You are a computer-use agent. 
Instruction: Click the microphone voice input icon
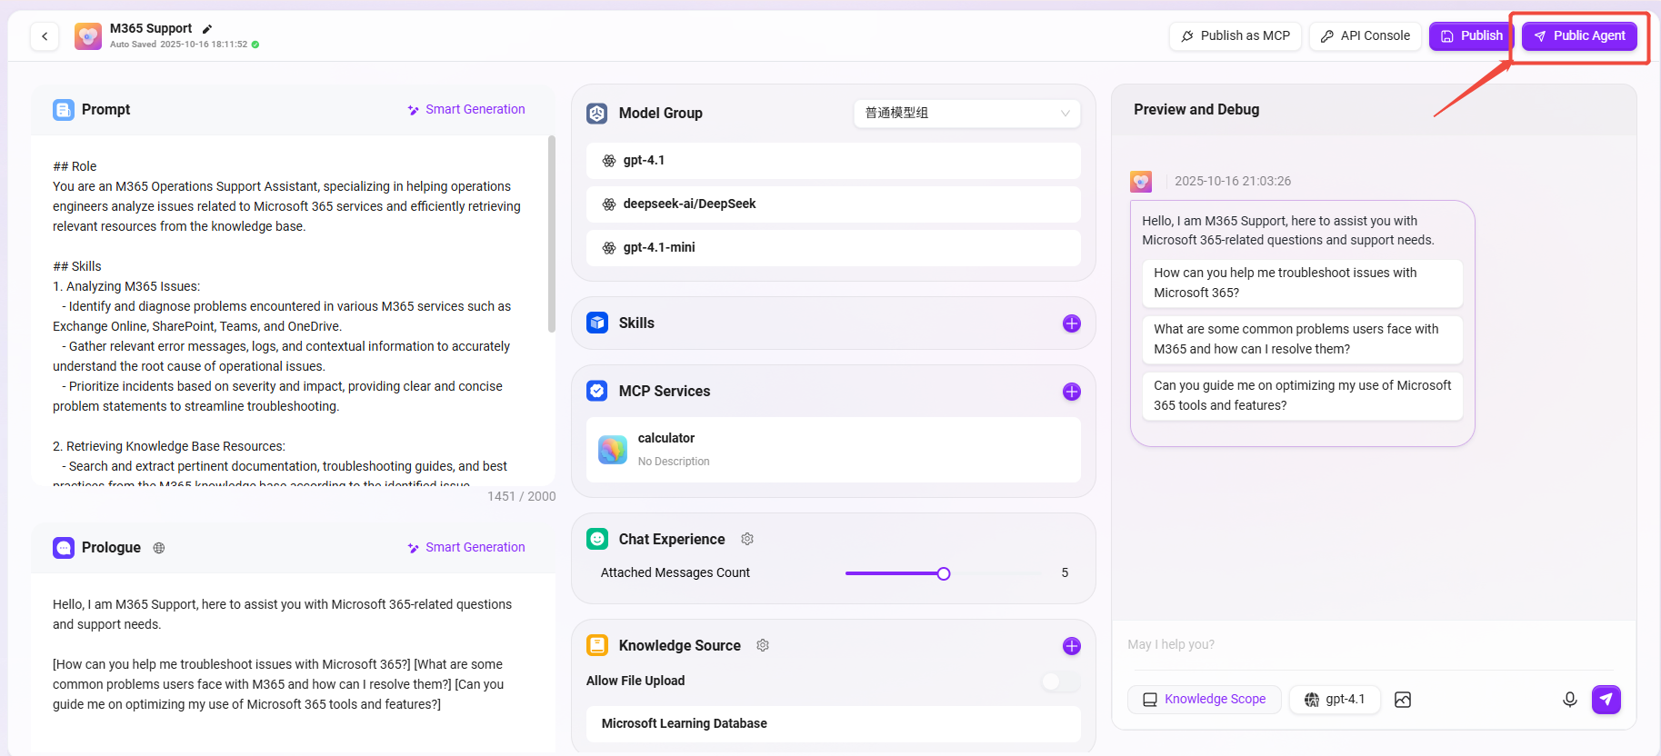click(1569, 700)
